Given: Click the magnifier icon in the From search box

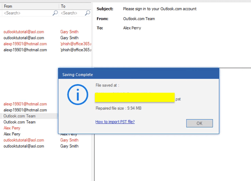Looking at the screenshot, I should coord(55,13).
